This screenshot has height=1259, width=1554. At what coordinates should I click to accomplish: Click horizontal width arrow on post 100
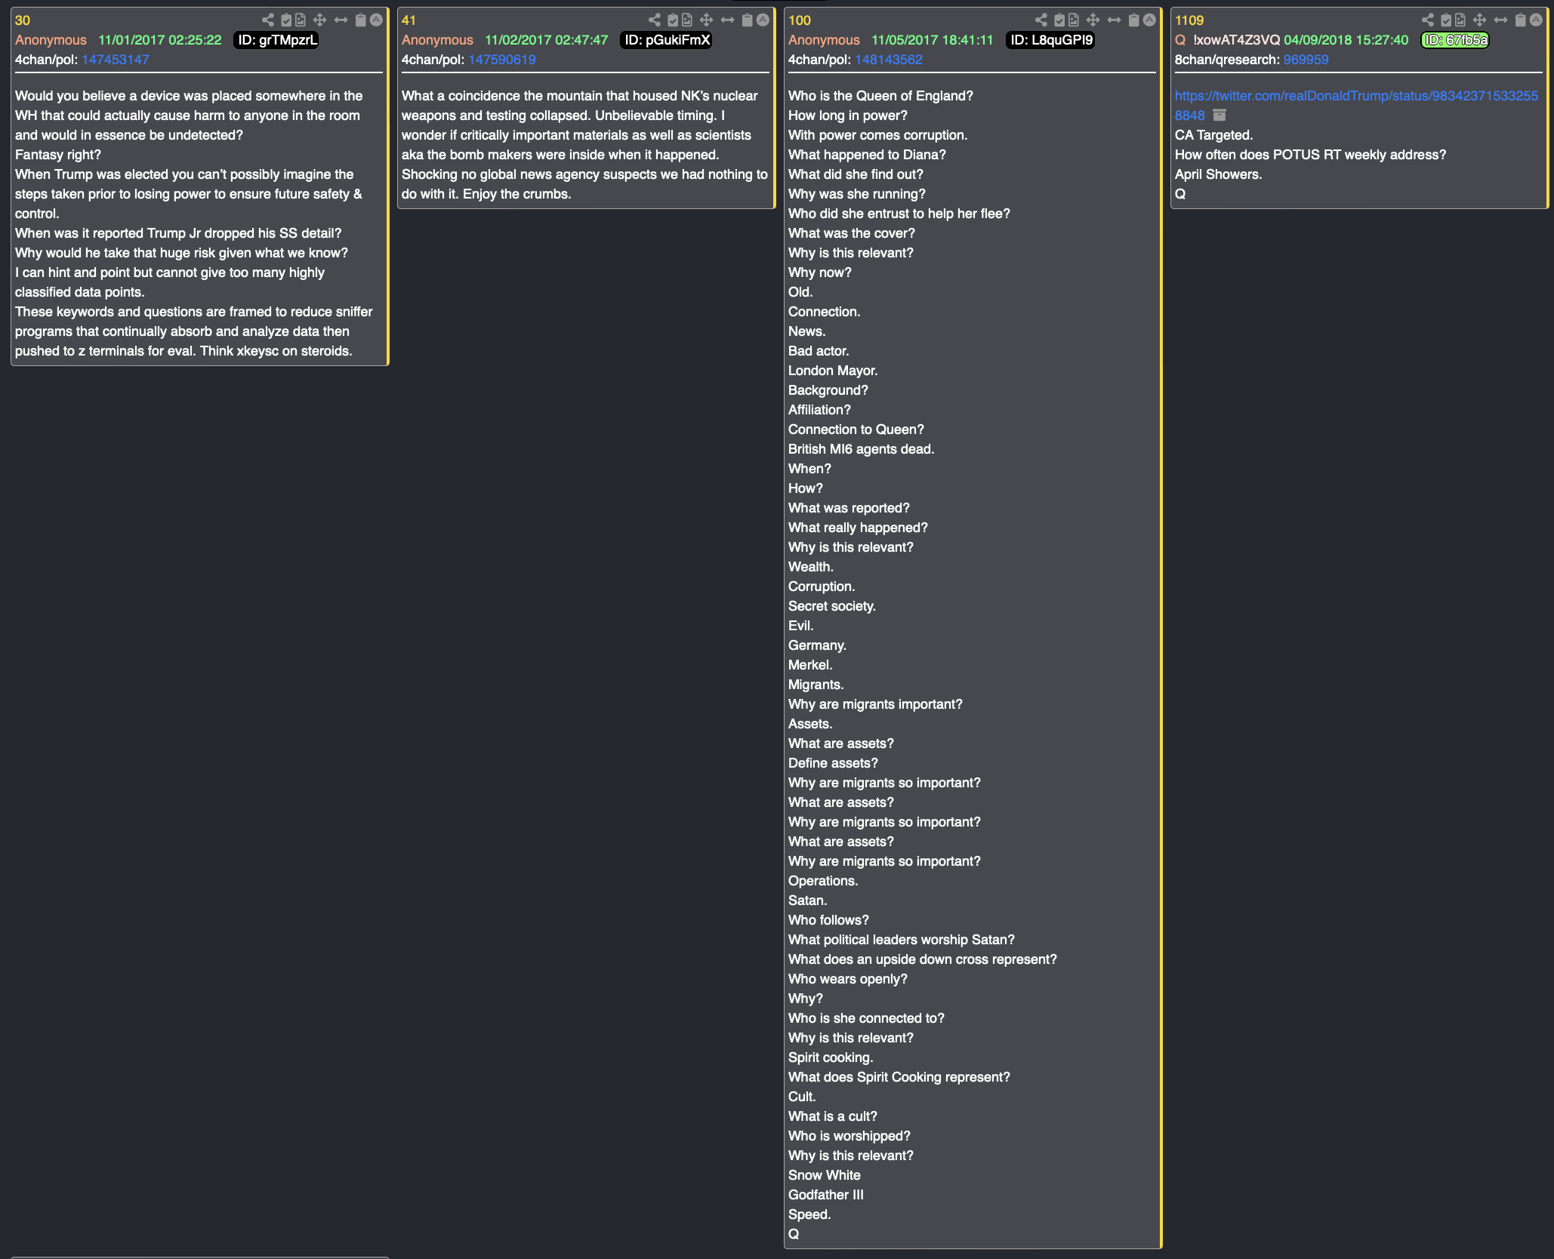[x=1115, y=20]
